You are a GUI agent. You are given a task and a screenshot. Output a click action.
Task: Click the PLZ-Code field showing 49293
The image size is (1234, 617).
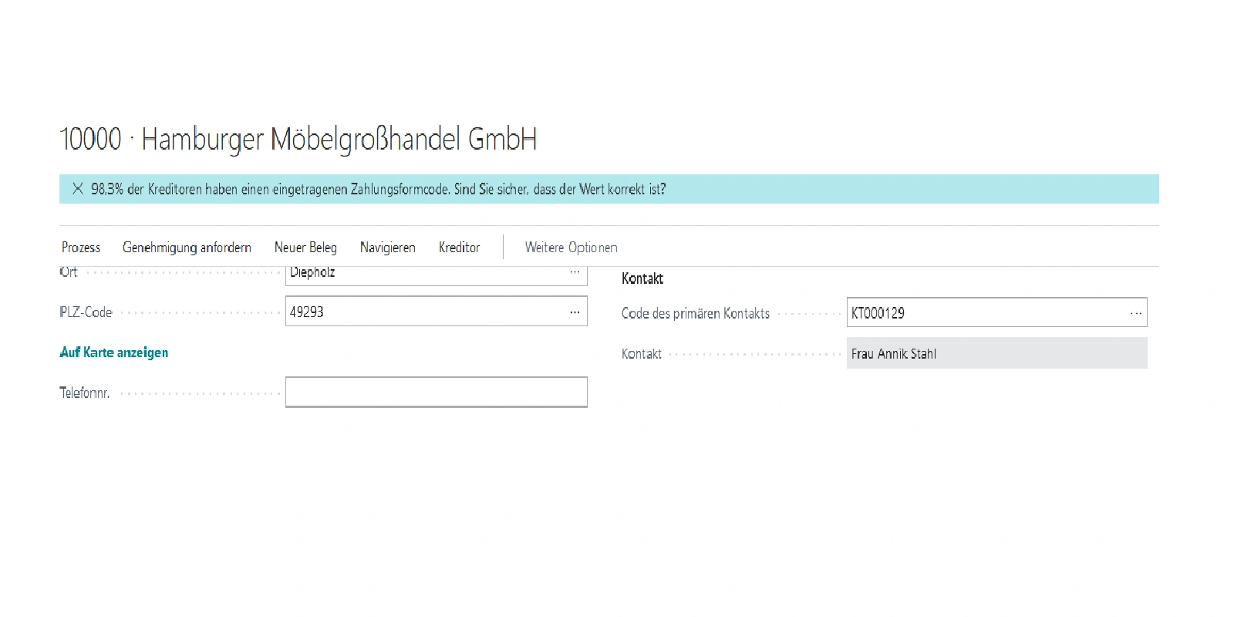point(424,312)
